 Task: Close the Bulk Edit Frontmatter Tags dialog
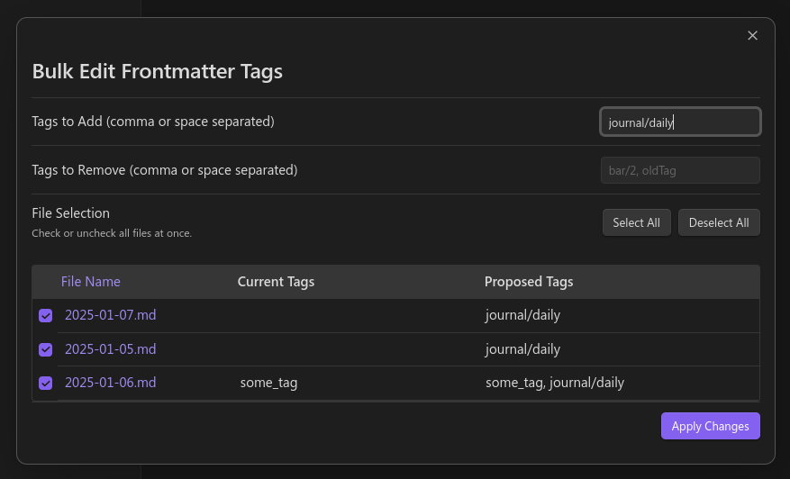click(x=753, y=36)
